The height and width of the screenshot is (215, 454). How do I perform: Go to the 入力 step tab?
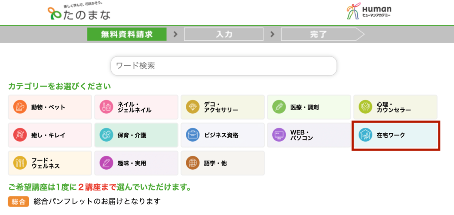click(x=224, y=34)
